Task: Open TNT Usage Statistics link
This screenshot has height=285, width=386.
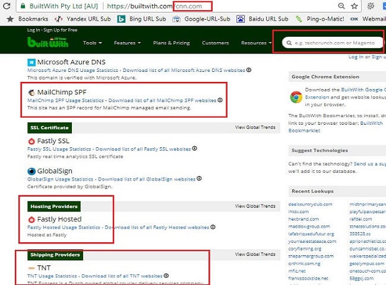Action: 52,276
